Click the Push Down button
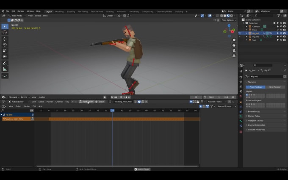288x180 pixels. click(x=86, y=102)
